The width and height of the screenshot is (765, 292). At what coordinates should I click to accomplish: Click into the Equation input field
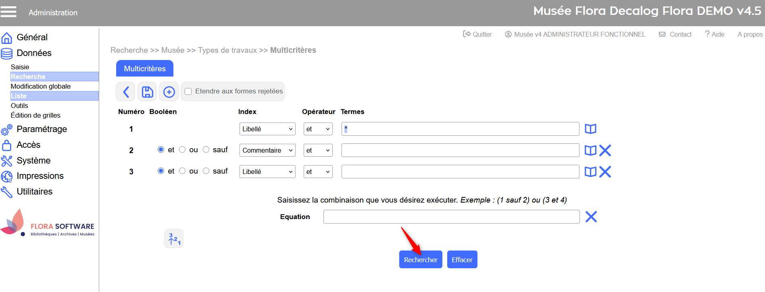(451, 217)
